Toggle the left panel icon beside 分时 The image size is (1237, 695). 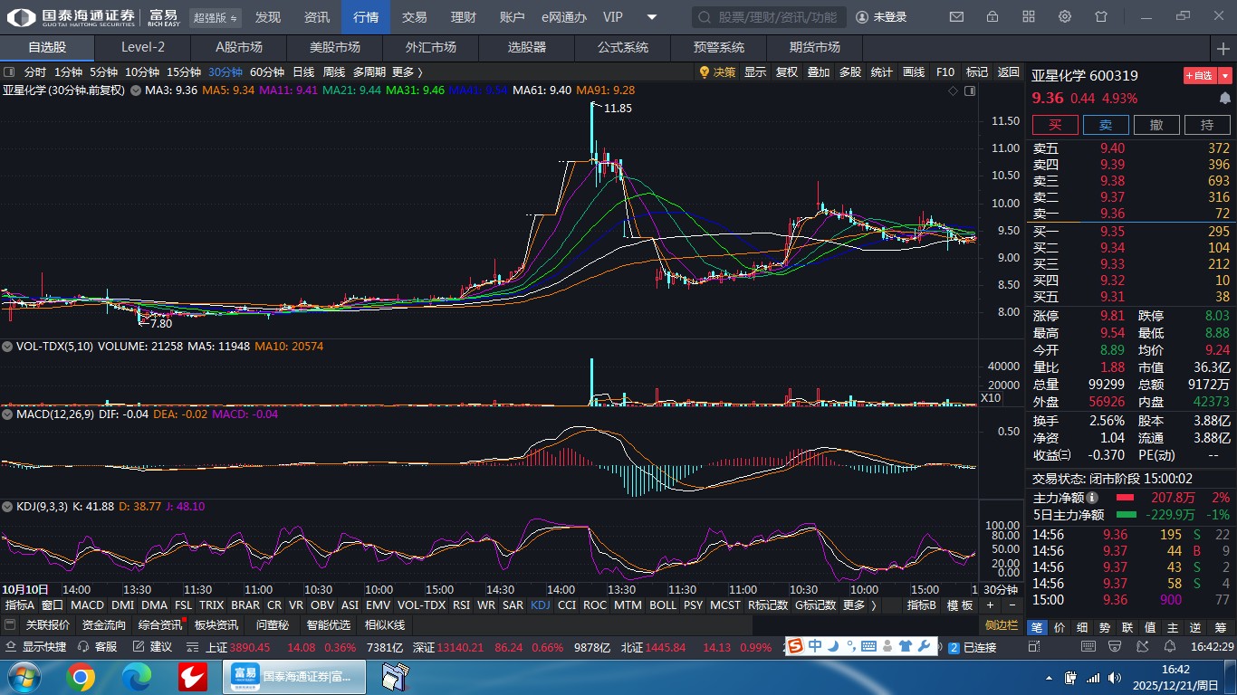click(9, 72)
